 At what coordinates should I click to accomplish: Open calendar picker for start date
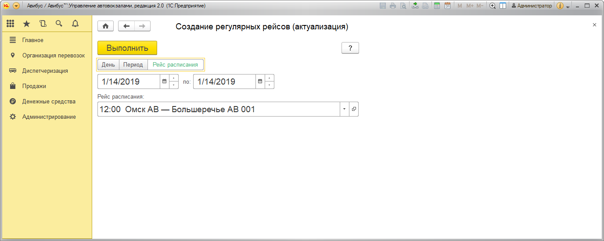point(164,82)
